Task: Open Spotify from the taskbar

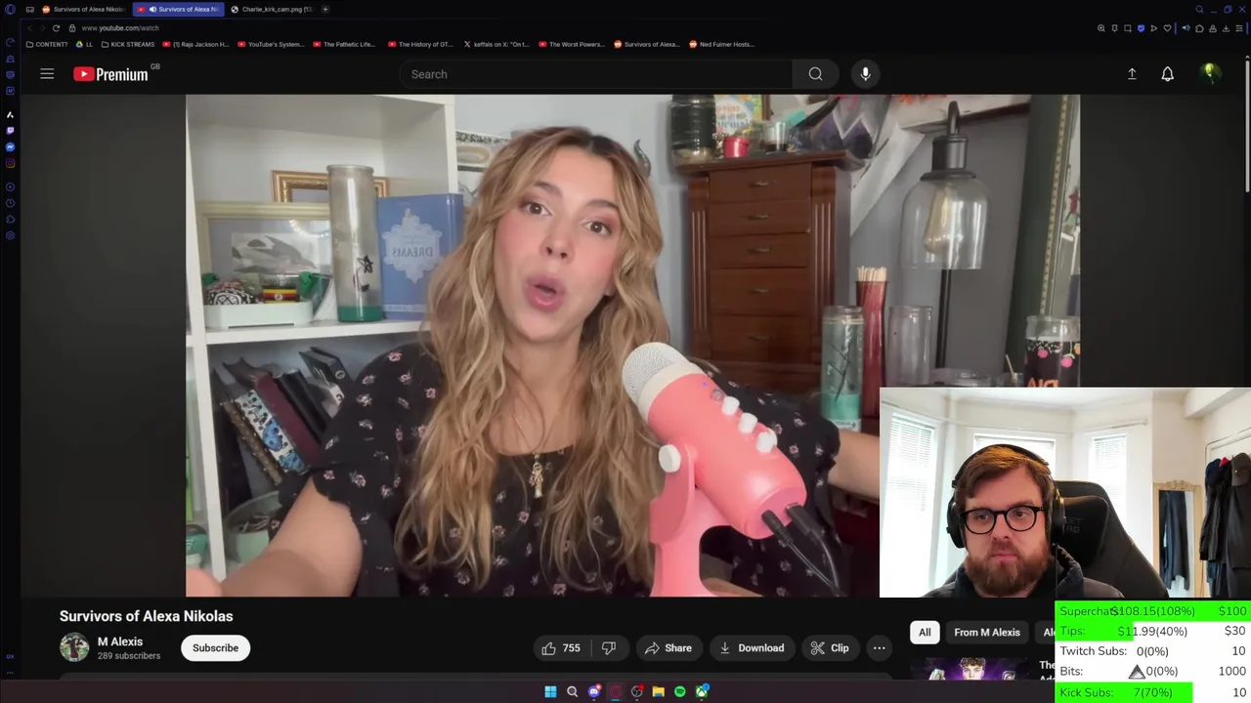Action: point(679,692)
